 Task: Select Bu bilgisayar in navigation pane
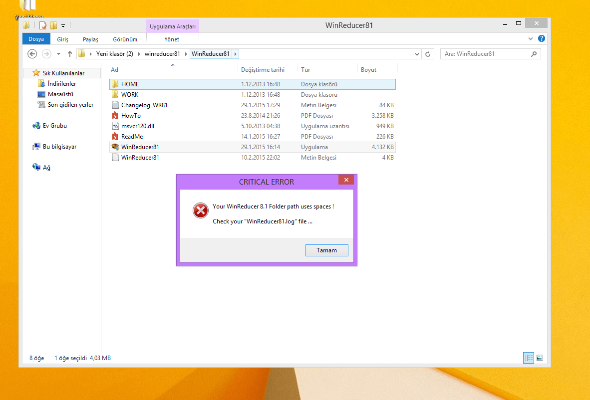[x=59, y=147]
